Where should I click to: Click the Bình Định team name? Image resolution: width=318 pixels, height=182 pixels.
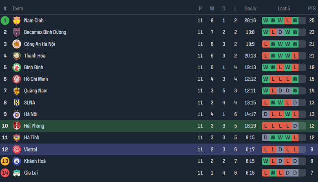tap(33, 67)
